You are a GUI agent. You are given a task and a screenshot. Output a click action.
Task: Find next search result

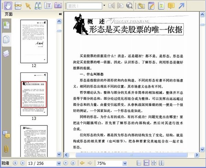pyautogui.click(x=121, y=5)
